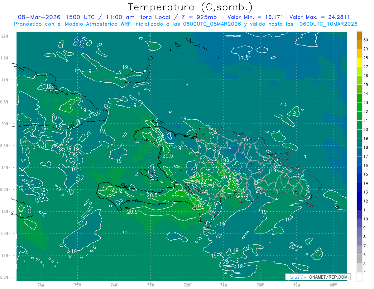This screenshot has height=289, width=374.
Task: Select the Valor Min. = 16.171 text
Action: click(x=255, y=17)
